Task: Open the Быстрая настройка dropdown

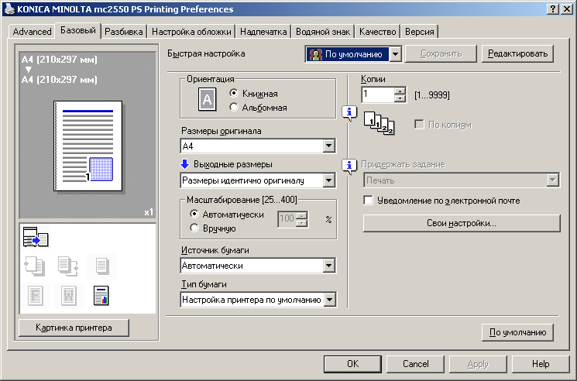Action: click(x=353, y=54)
